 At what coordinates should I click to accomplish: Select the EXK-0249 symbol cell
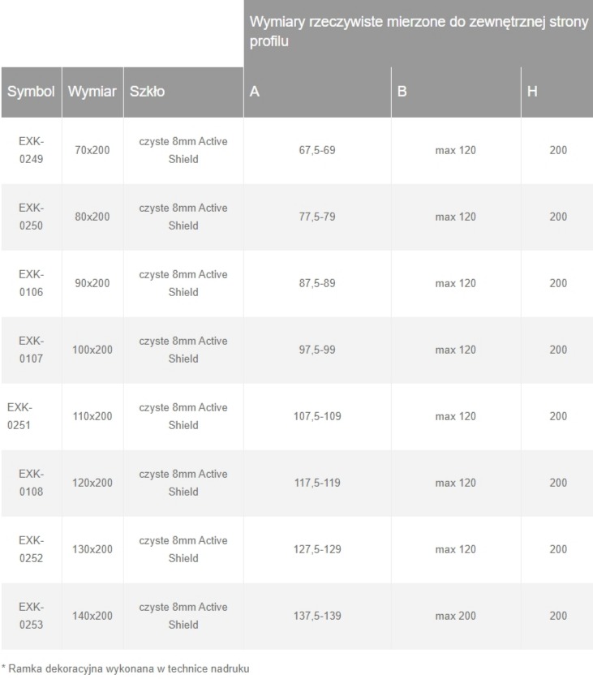point(31,150)
